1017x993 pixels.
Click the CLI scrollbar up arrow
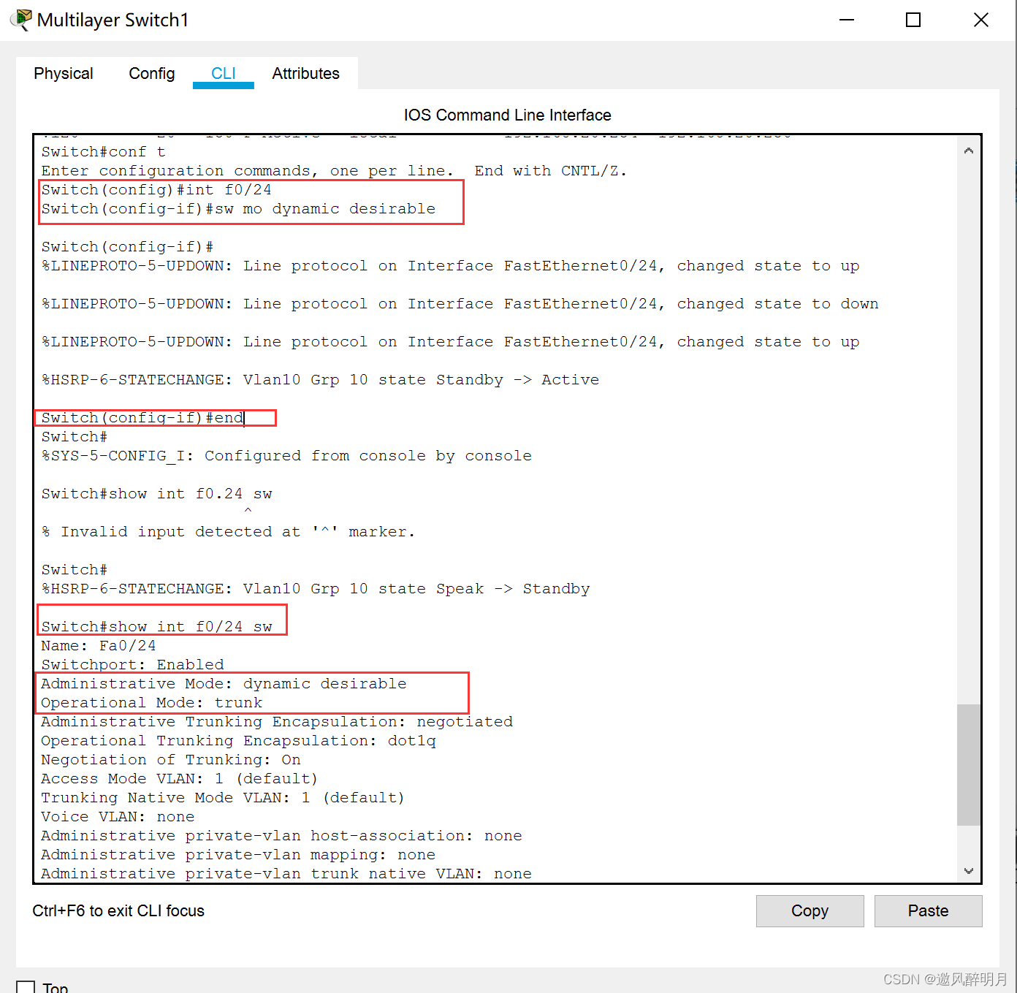969,151
